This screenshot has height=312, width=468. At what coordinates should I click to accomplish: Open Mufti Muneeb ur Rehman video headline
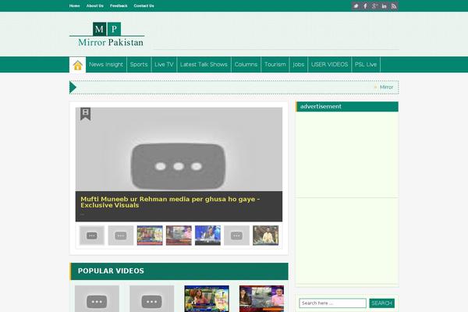pyautogui.click(x=170, y=202)
